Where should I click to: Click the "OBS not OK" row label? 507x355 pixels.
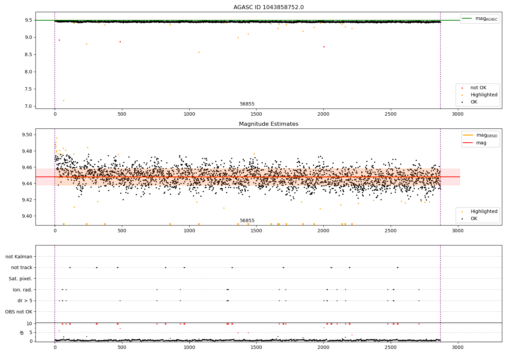(x=19, y=312)
